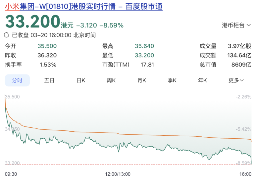Expand the 更多 chart options dropdown

[236, 80]
